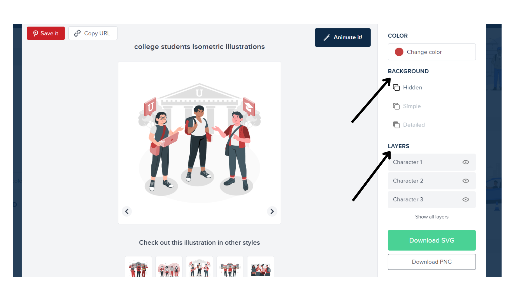
Task: Navigate to next illustration using right arrow
Action: 272,211
